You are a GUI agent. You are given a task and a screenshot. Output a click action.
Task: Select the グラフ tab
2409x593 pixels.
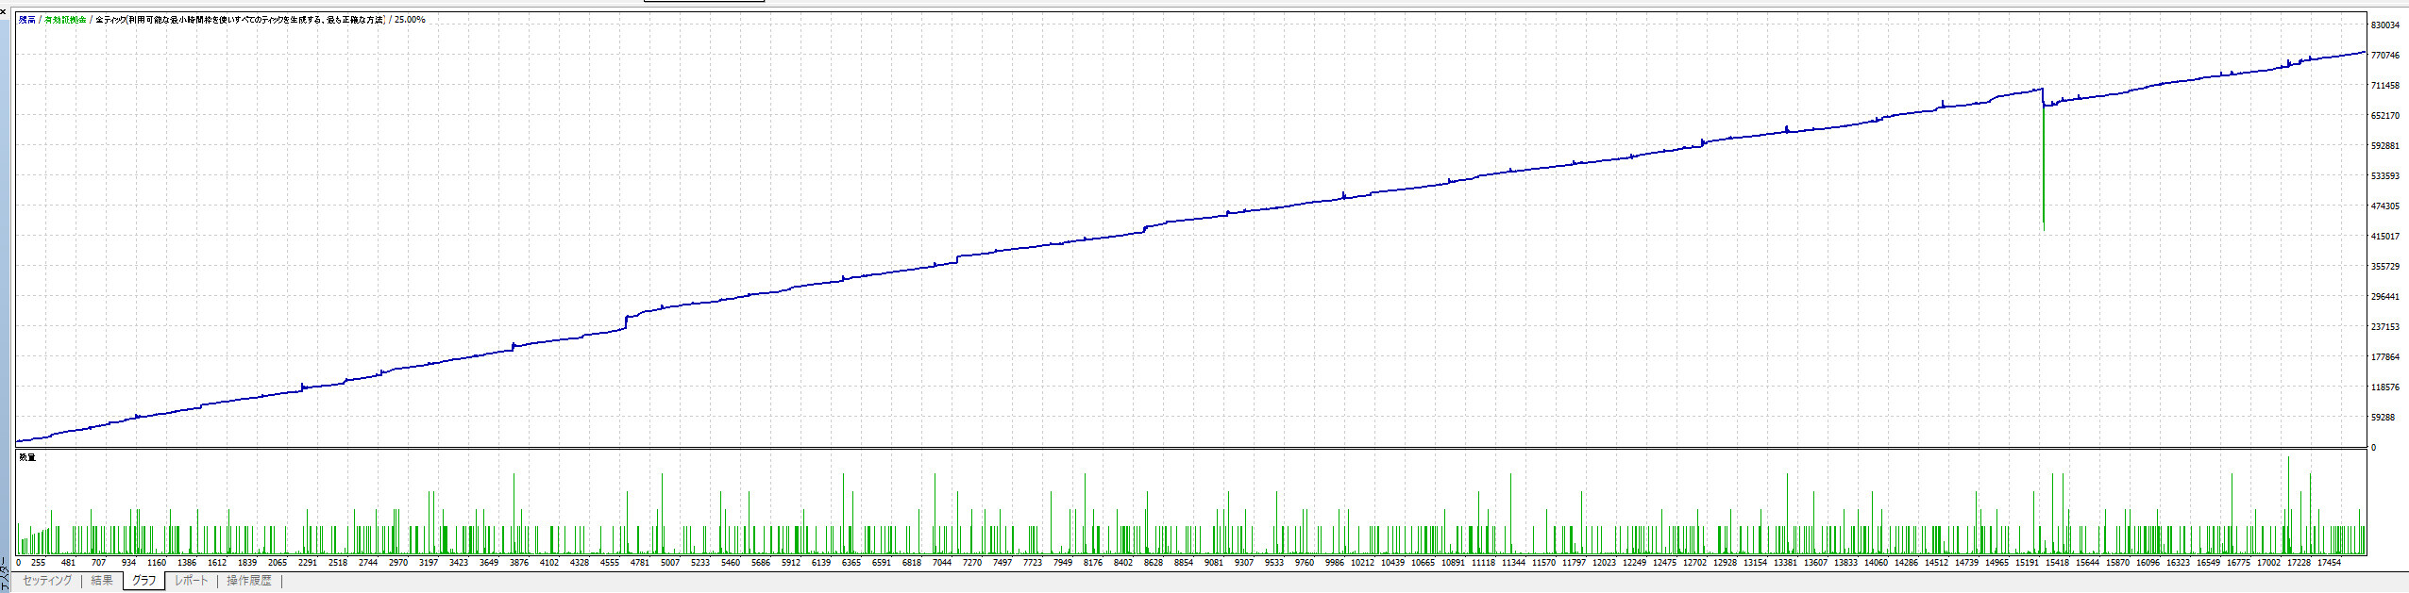[143, 581]
